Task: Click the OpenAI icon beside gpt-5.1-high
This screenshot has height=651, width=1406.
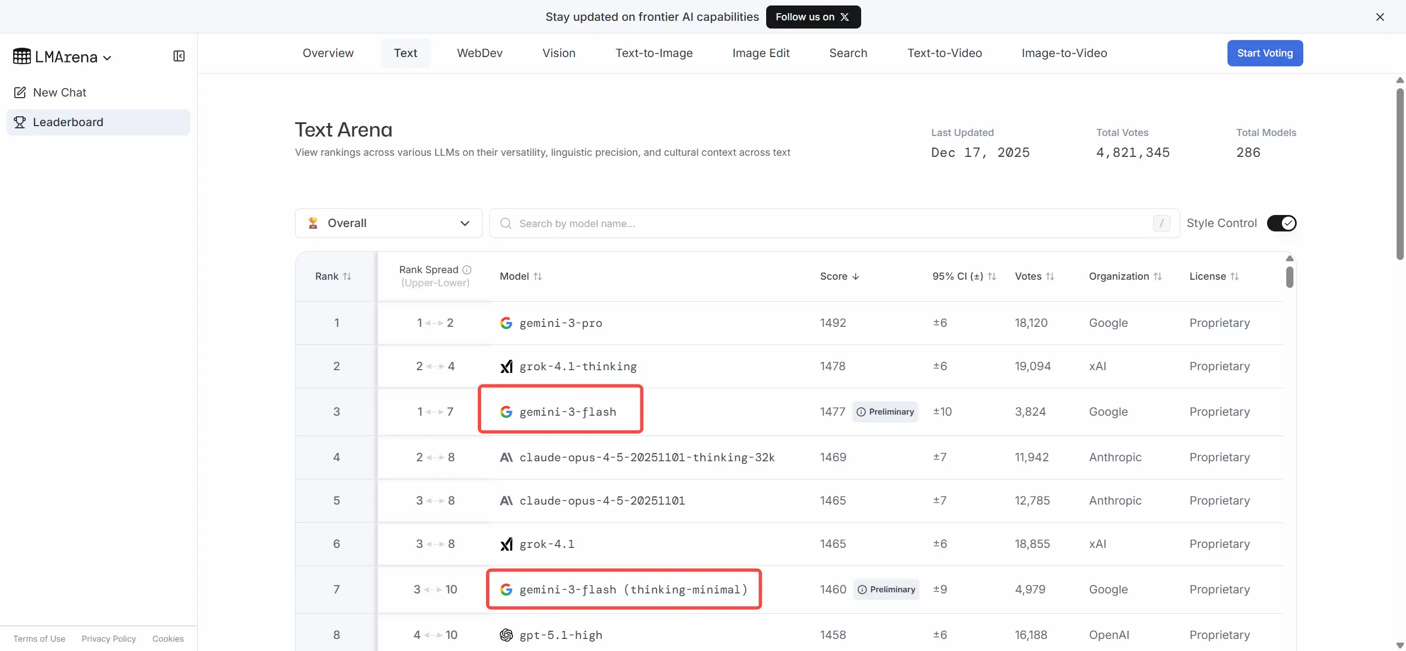Action: pos(506,635)
